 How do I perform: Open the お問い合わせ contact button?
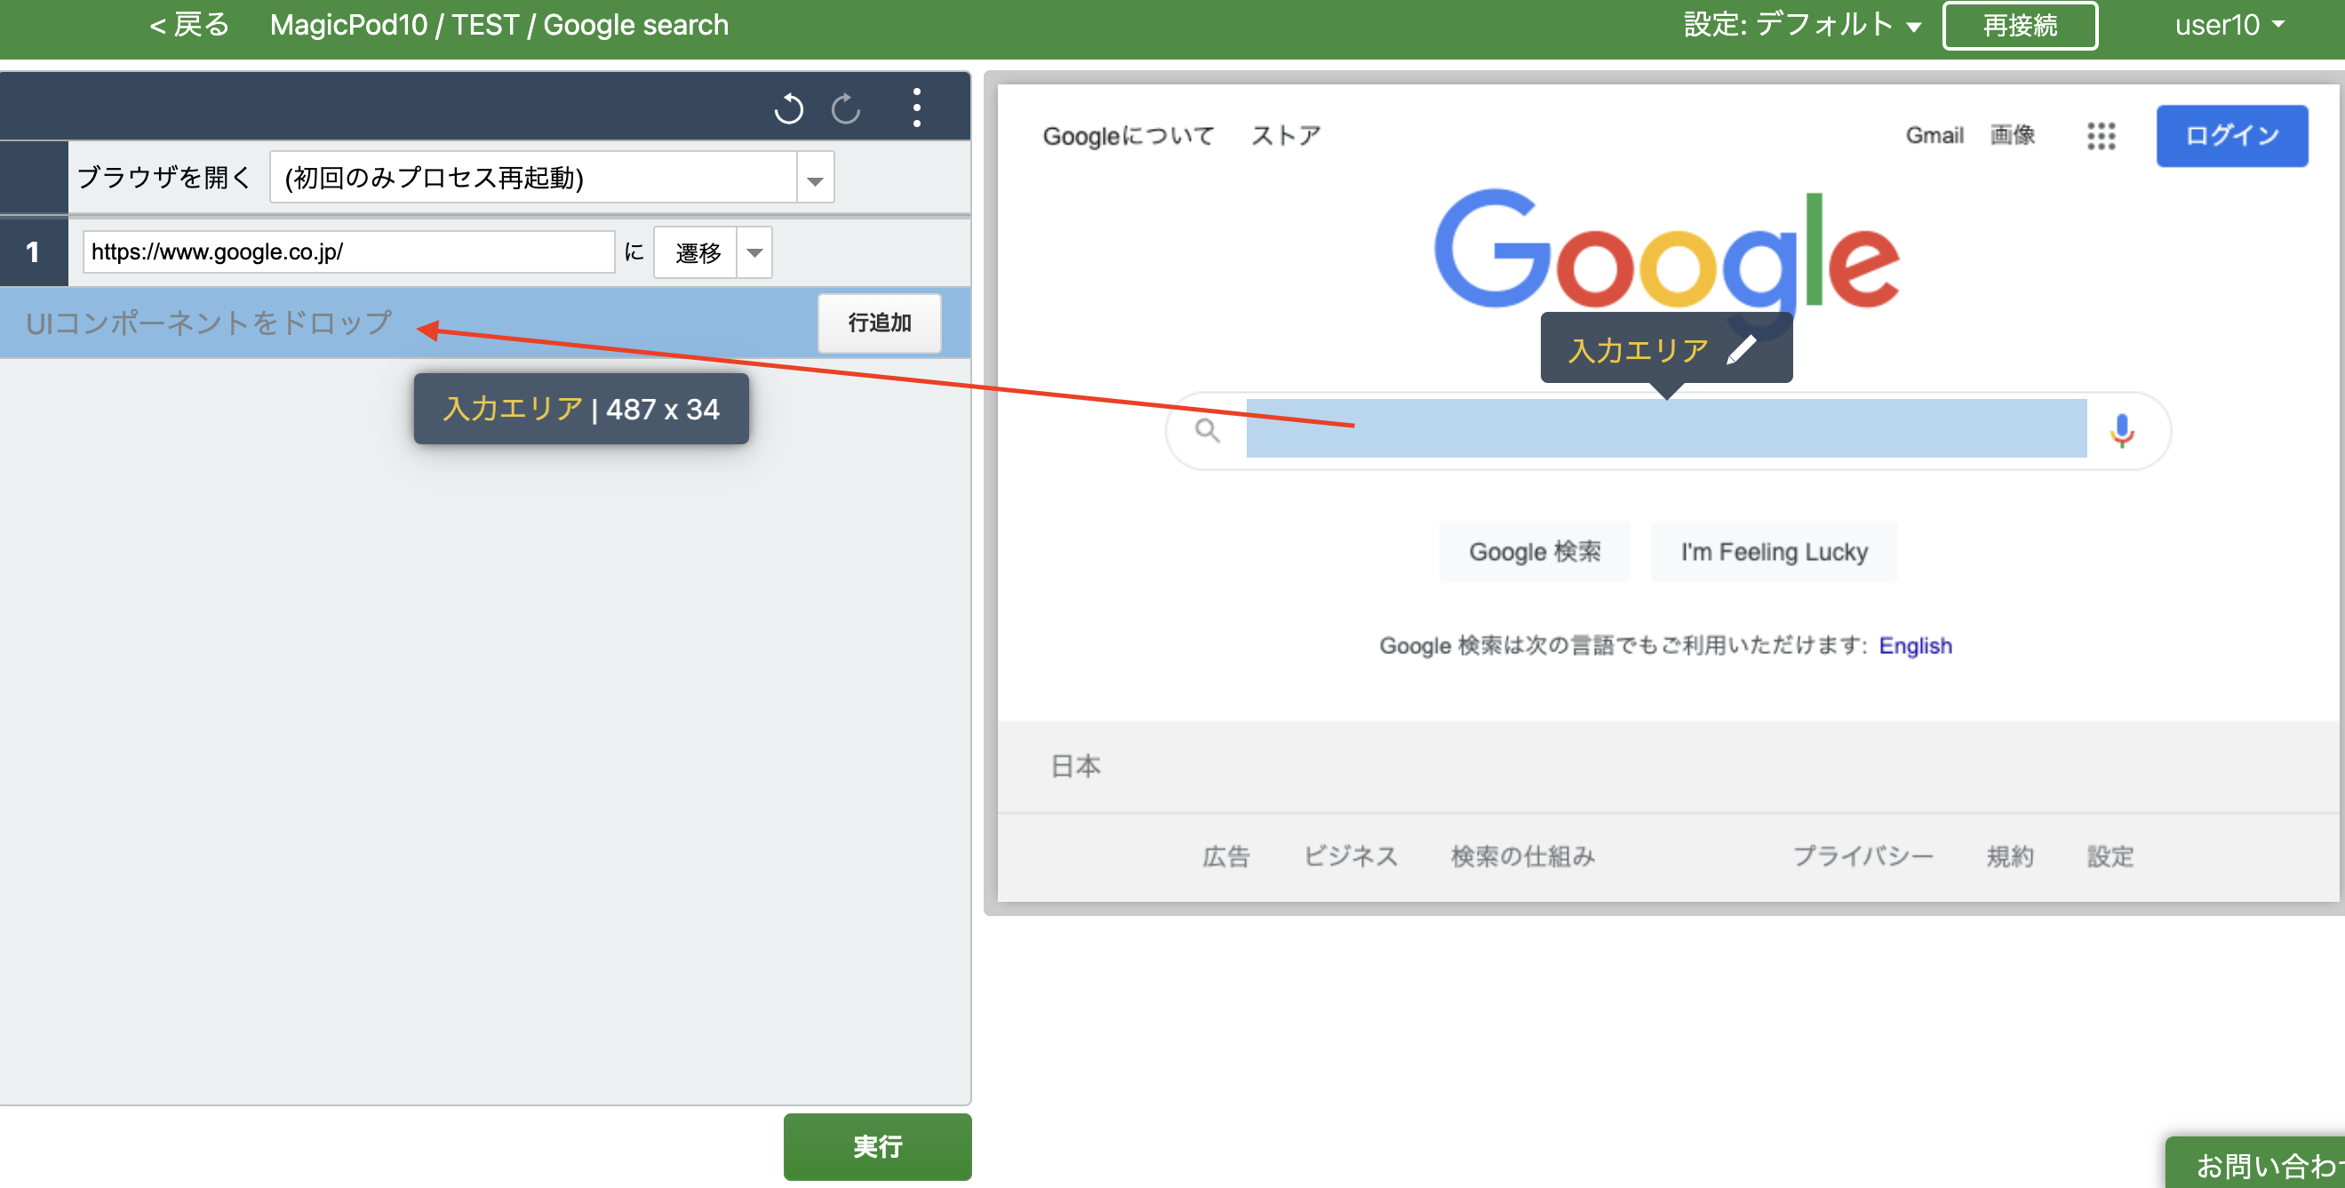(x=2257, y=1163)
